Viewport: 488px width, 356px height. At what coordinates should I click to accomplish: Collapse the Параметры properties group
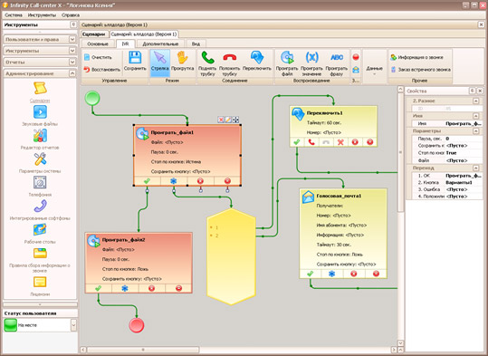[476, 131]
